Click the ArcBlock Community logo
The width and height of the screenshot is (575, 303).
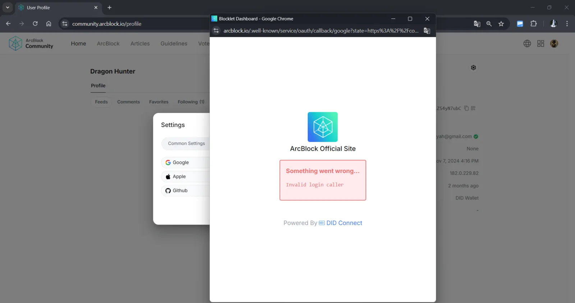pyautogui.click(x=31, y=43)
